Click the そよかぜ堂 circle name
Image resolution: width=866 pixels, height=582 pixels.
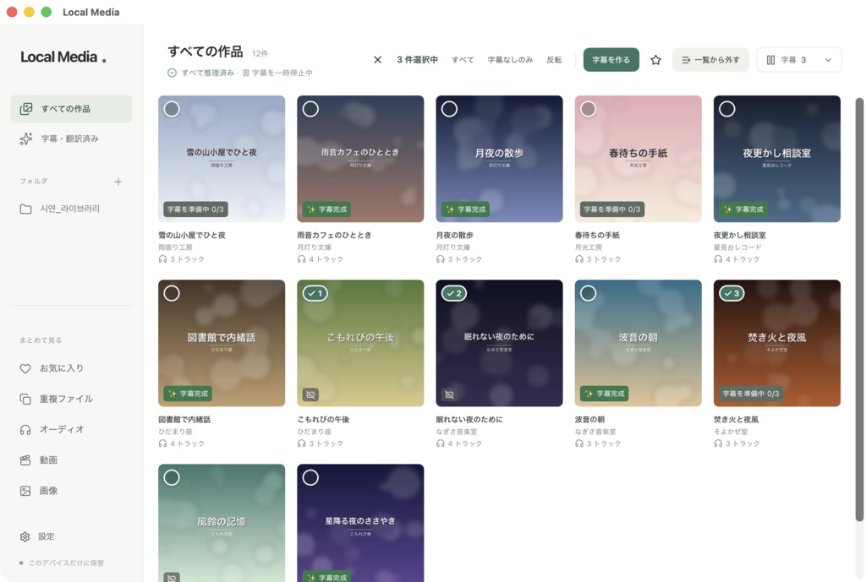(731, 432)
